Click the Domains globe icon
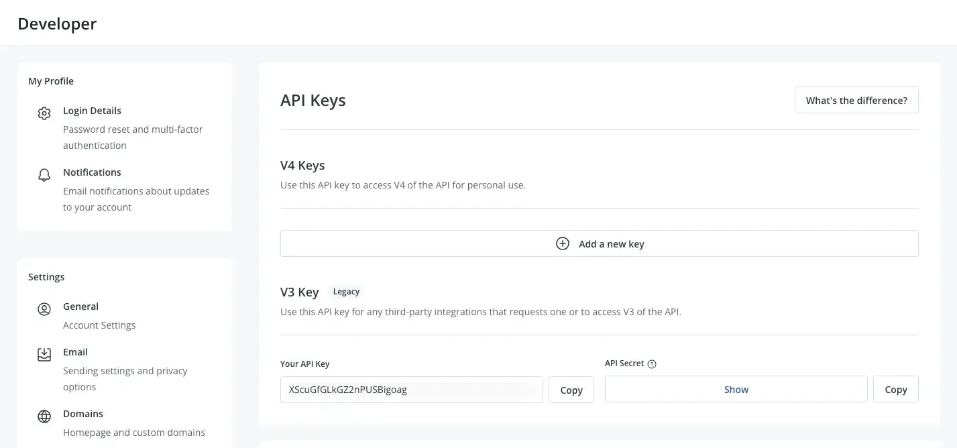957x448 pixels. 44,416
